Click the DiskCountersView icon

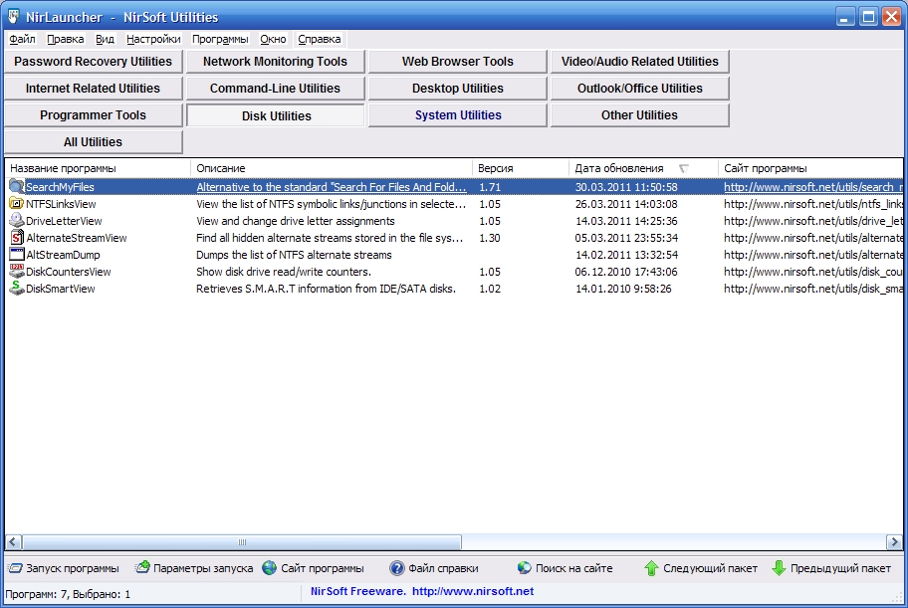[x=16, y=271]
